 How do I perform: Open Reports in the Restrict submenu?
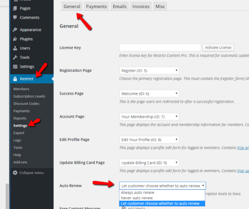pos(20,118)
